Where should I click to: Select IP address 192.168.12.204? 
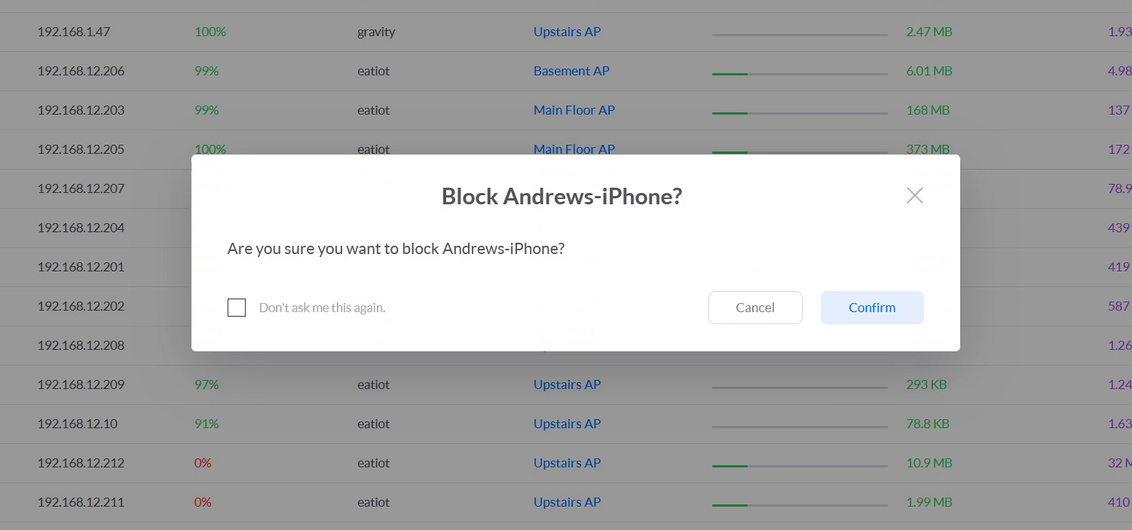pyautogui.click(x=81, y=228)
